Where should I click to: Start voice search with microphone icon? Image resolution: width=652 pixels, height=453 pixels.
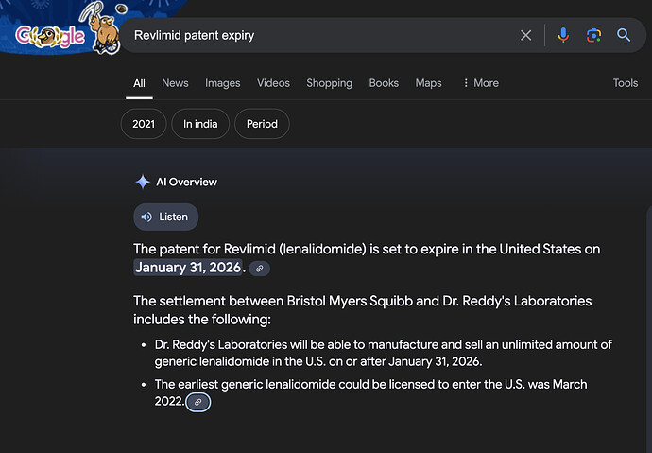point(563,35)
